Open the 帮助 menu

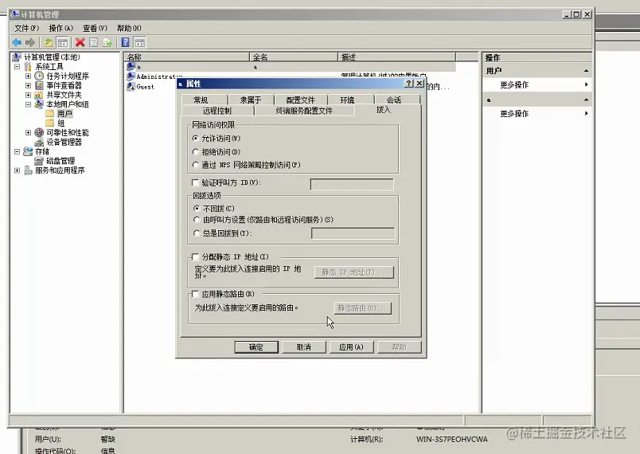129,28
